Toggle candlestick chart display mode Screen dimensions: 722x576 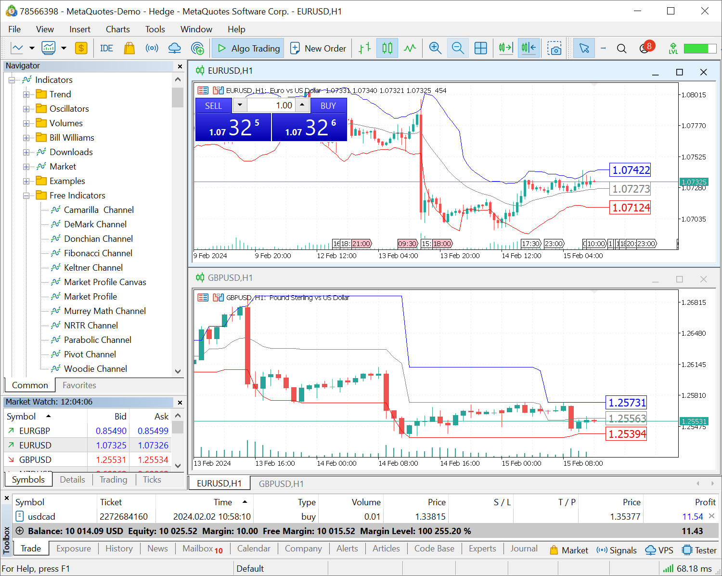(x=387, y=48)
